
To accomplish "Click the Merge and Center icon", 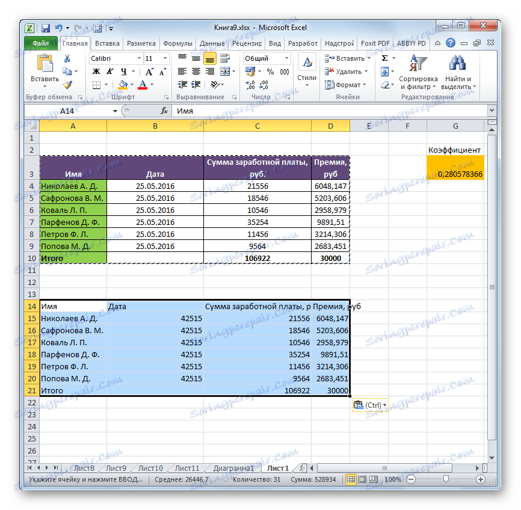I will pos(225,72).
